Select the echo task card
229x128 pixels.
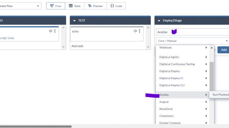click(x=107, y=34)
